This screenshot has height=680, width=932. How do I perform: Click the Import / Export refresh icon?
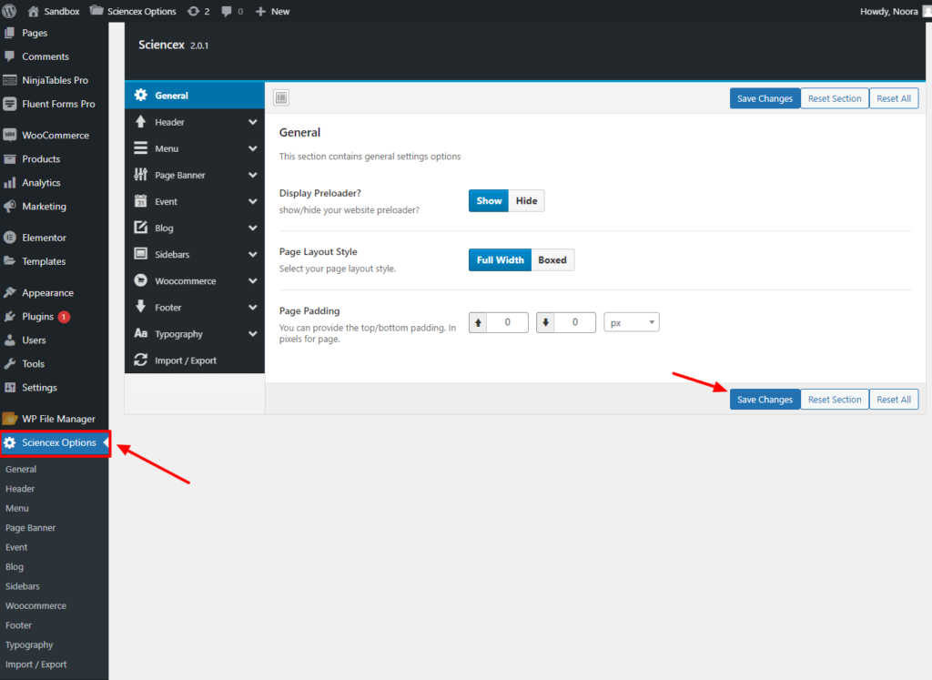pos(140,360)
